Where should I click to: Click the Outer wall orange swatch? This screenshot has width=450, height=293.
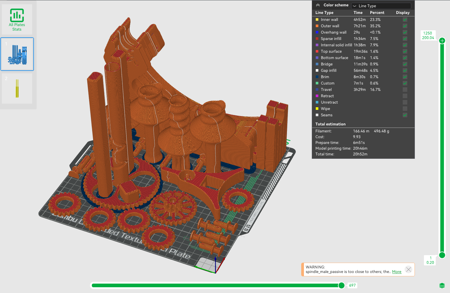coord(317,26)
